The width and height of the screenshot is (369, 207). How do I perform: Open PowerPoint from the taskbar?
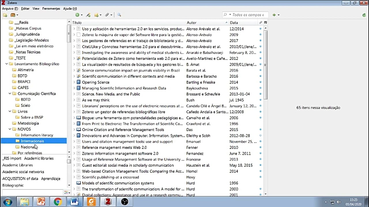click(41, 202)
